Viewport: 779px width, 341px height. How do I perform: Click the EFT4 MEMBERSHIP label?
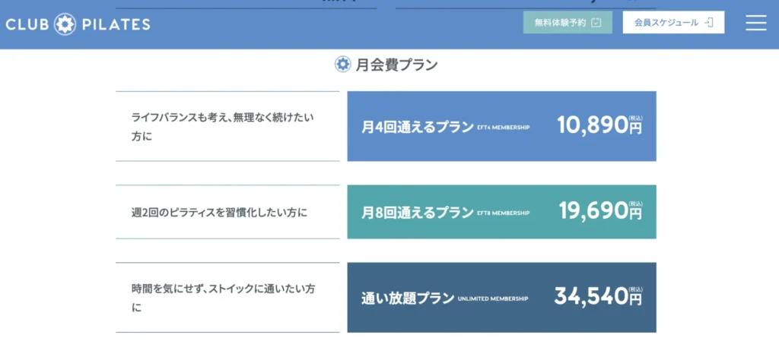pyautogui.click(x=503, y=128)
